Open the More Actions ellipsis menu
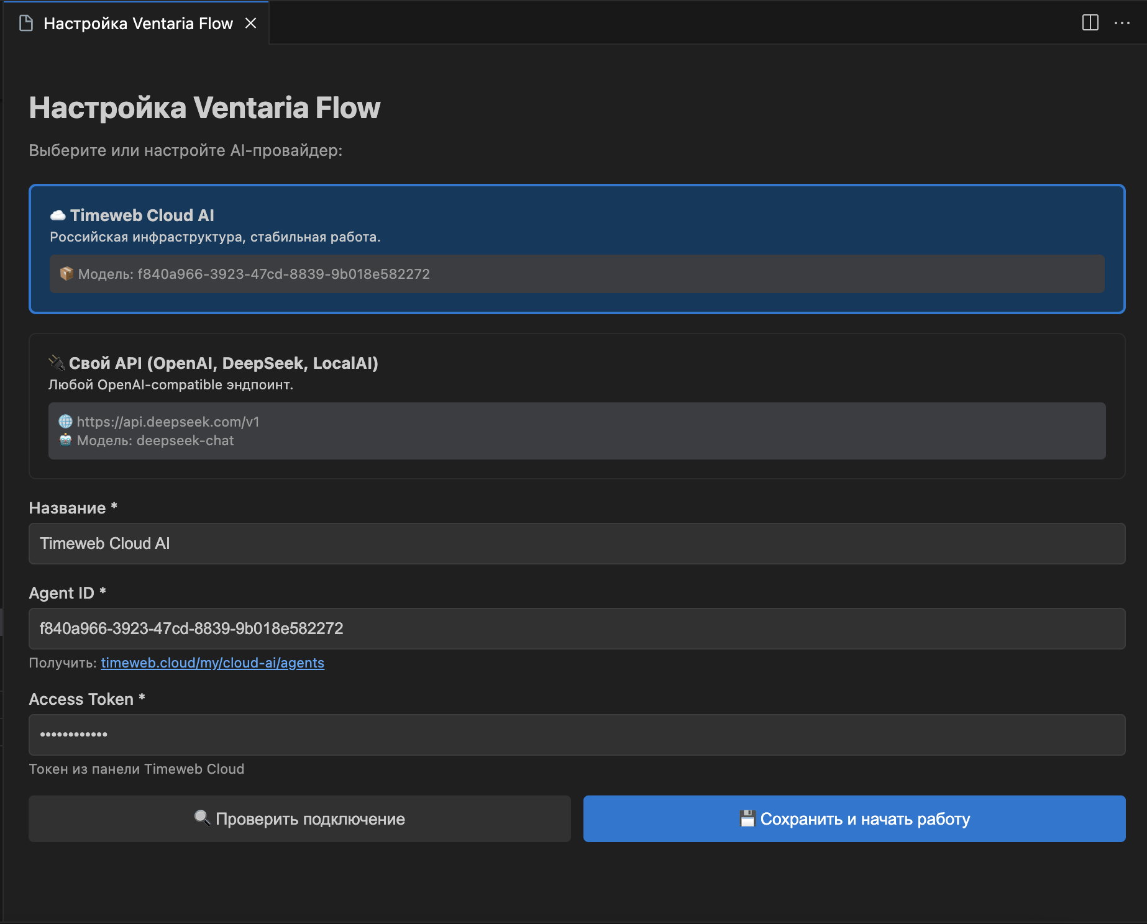The height and width of the screenshot is (924, 1147). (1122, 23)
